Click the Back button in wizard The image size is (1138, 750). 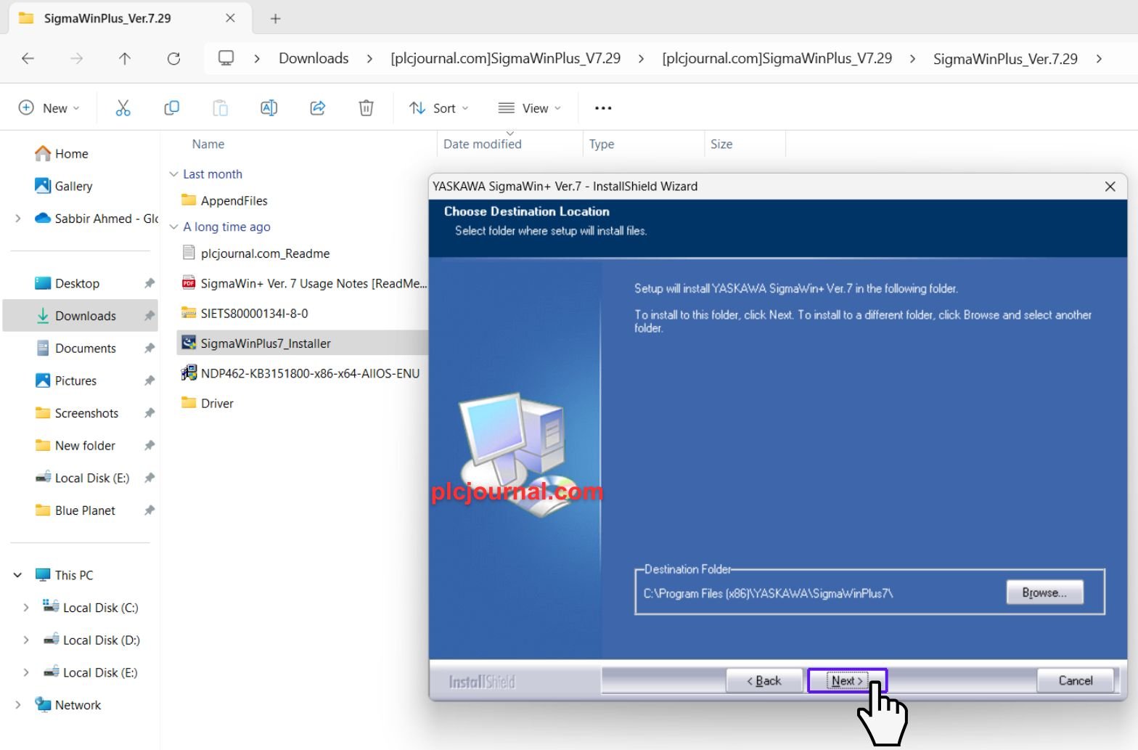tap(764, 680)
